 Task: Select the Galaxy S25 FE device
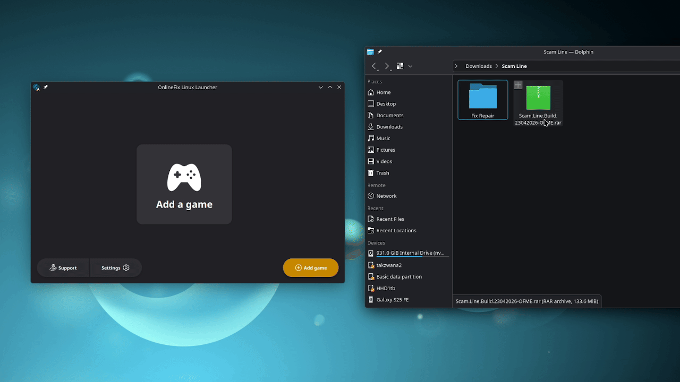[x=408, y=300]
